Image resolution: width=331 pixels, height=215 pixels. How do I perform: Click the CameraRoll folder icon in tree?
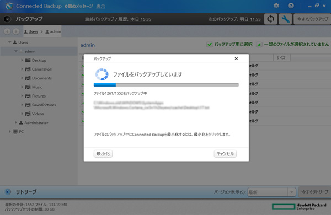[x=28, y=69]
